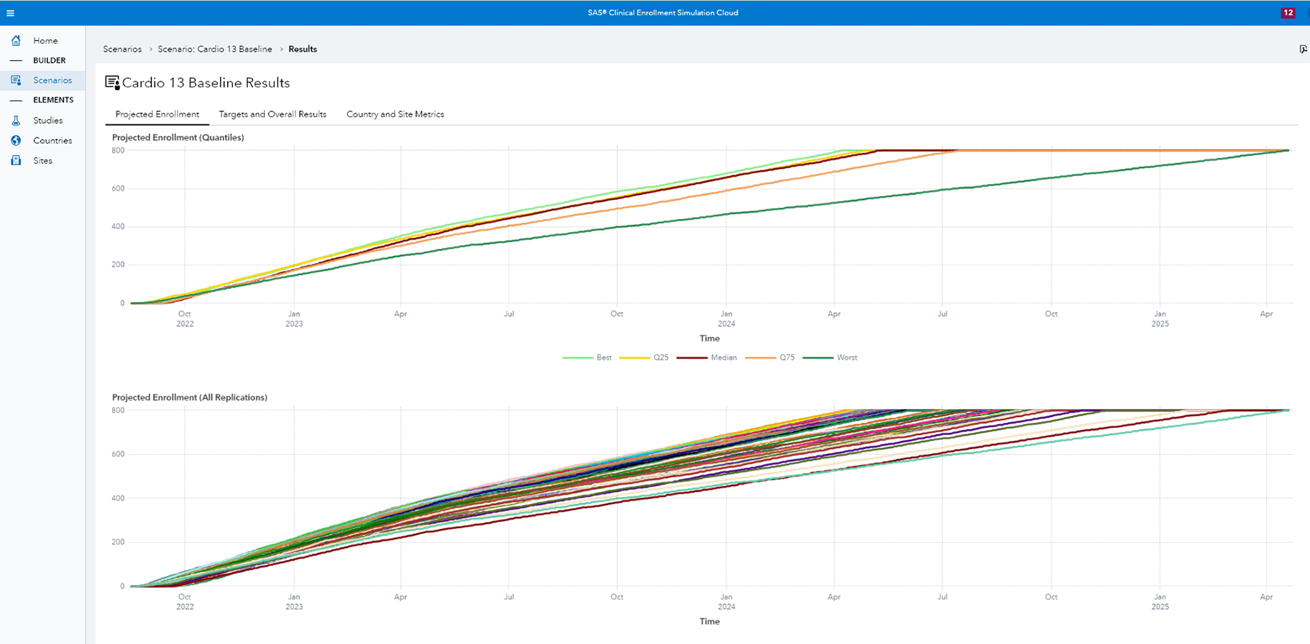1310x644 pixels.
Task: Click the Scenarios sidebar icon
Action: click(16, 80)
